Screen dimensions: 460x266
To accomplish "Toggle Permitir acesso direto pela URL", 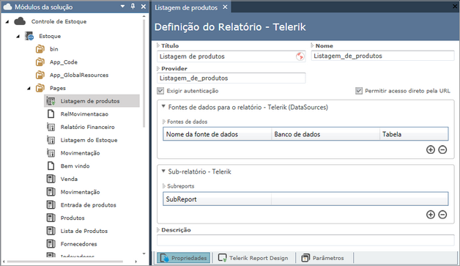I will (359, 91).
